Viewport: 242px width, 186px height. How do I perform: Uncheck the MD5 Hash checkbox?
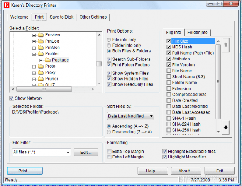(x=169, y=47)
